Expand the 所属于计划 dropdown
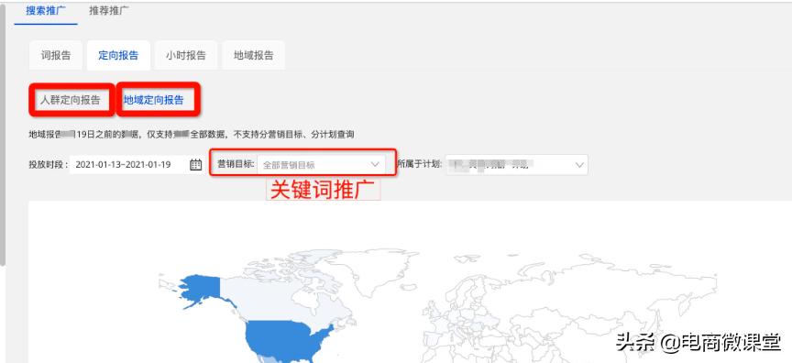The image size is (792, 363). click(516, 165)
